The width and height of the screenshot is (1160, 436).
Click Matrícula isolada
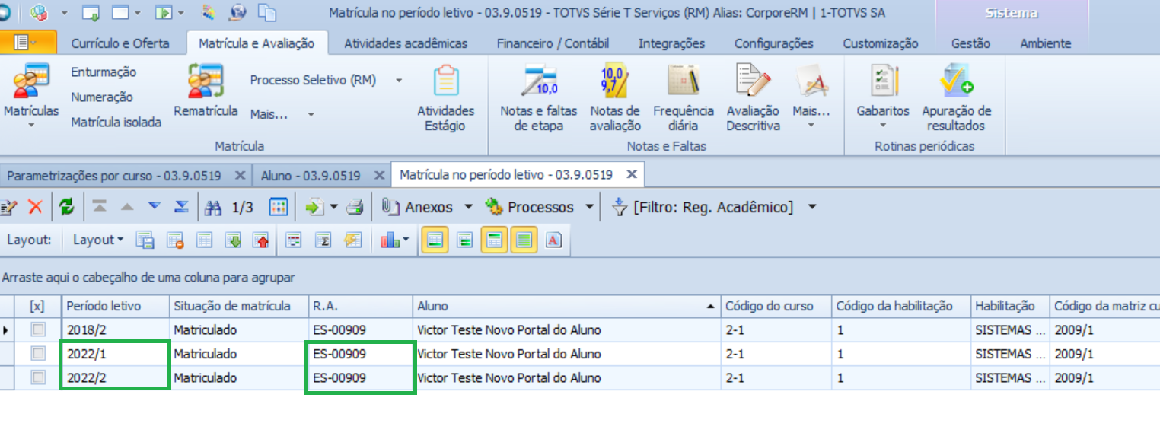(x=116, y=122)
